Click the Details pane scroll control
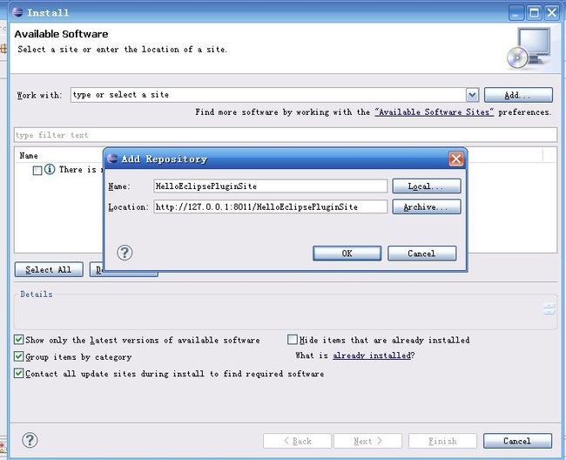The image size is (566, 460). click(549, 309)
